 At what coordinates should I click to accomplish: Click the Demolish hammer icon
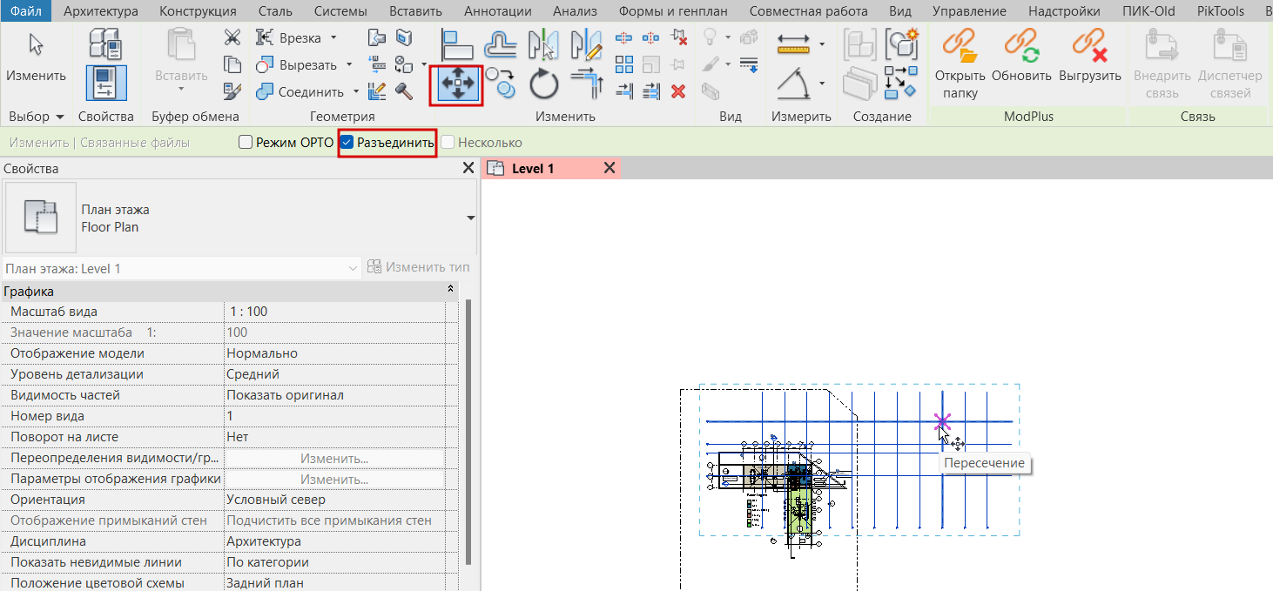pos(403,91)
